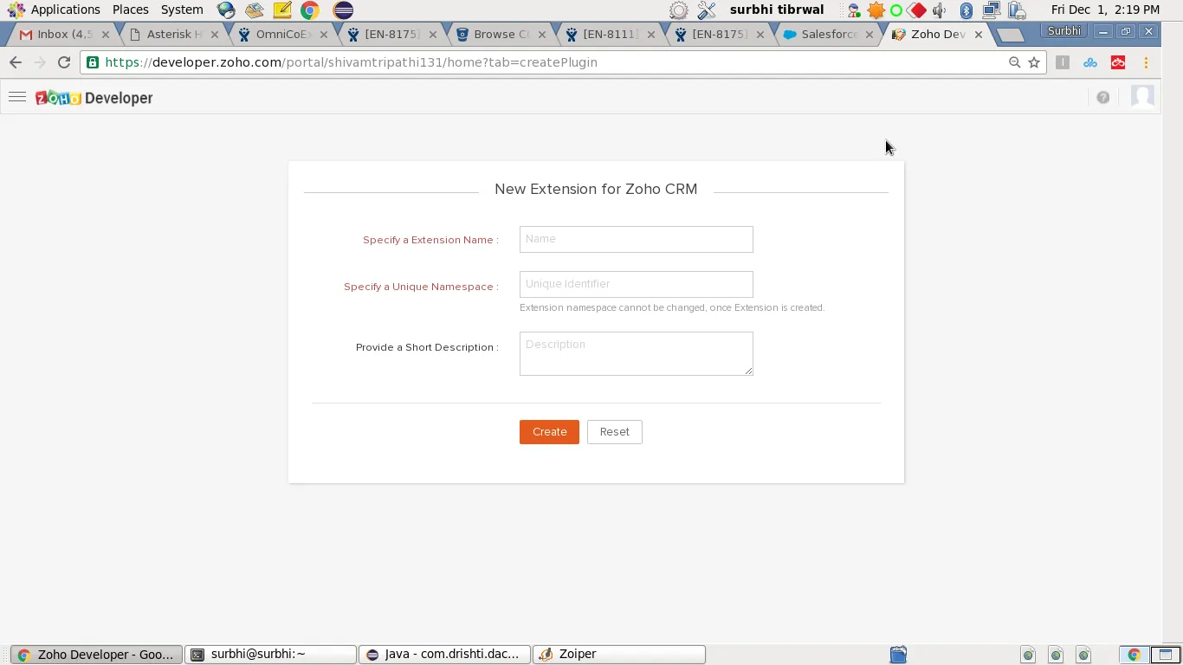The height and width of the screenshot is (665, 1183).
Task: Focus the Unique Namespace input field
Action: pyautogui.click(x=637, y=284)
